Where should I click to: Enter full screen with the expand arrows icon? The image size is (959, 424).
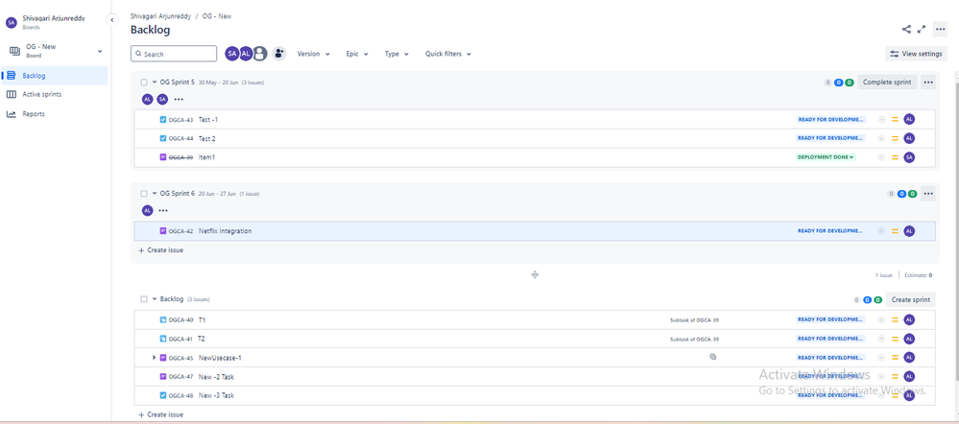[x=922, y=30]
